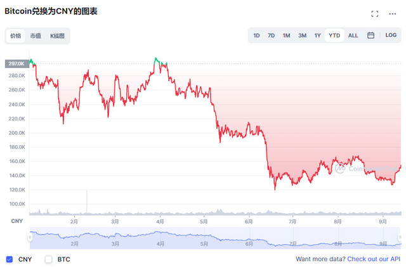Grab the left range slider handle
This screenshot has height=267, width=406.
click(30, 237)
